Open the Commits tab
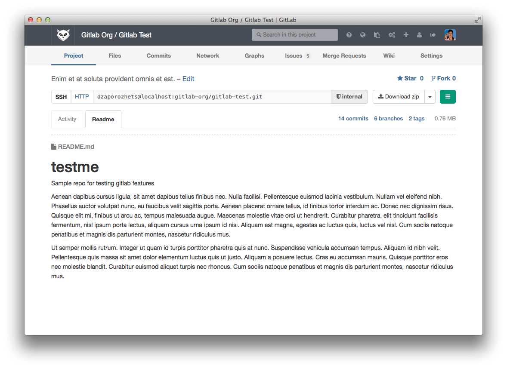The width and height of the screenshot is (507, 369). (158, 55)
